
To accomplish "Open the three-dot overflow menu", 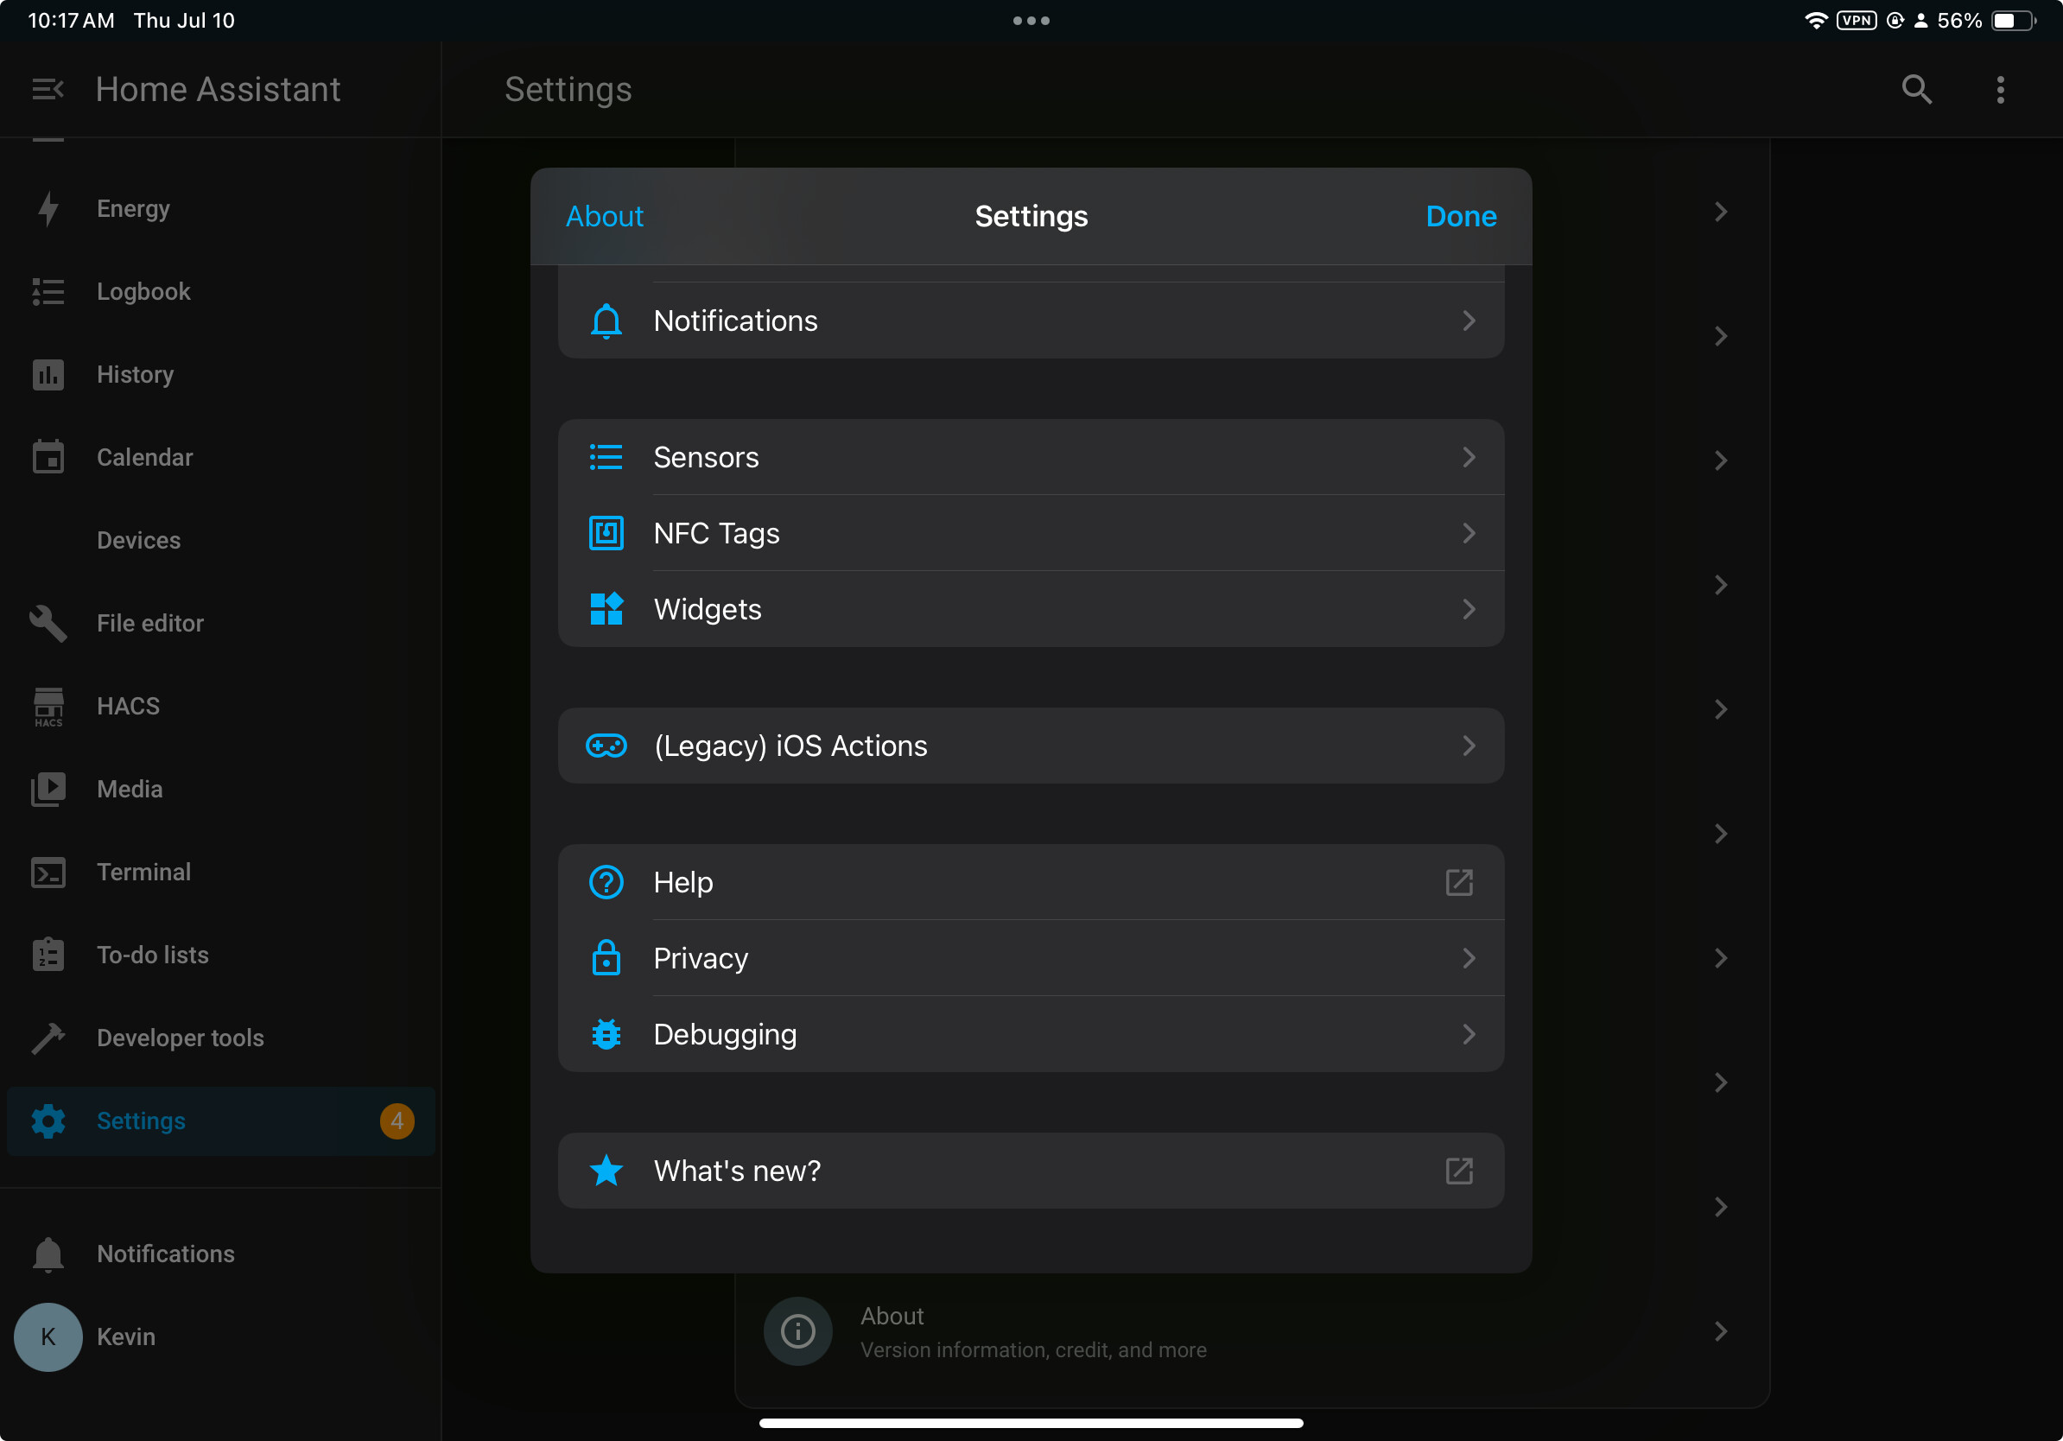I will click(x=2000, y=90).
